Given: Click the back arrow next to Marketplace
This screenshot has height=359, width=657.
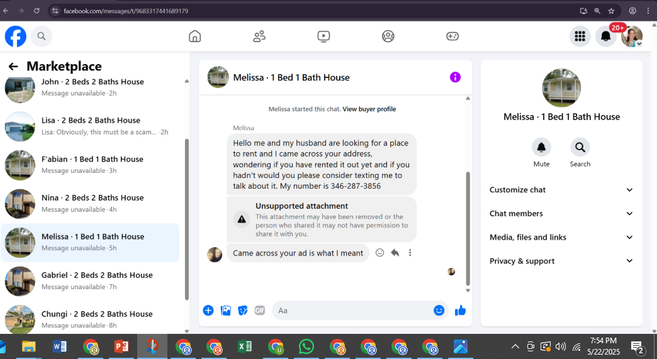Looking at the screenshot, I should [x=13, y=66].
